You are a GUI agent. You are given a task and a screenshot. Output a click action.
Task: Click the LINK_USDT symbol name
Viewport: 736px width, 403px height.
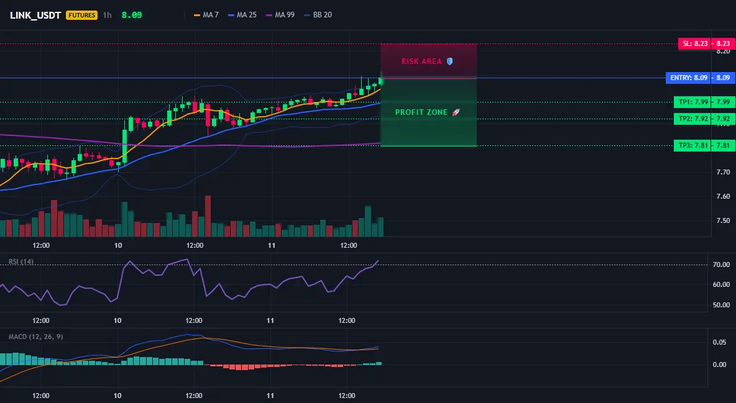tap(35, 15)
